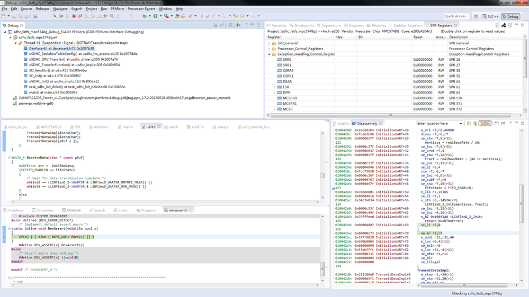This screenshot has width=529, height=297.
Task: Switch to the Modules tab
Action: coord(376,25)
